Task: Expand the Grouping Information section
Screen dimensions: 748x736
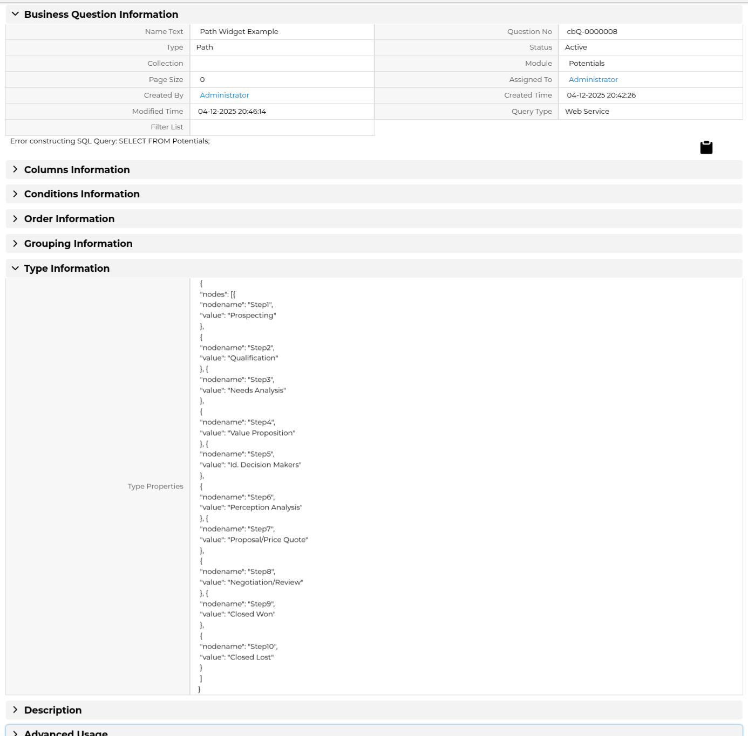Action: pos(374,244)
